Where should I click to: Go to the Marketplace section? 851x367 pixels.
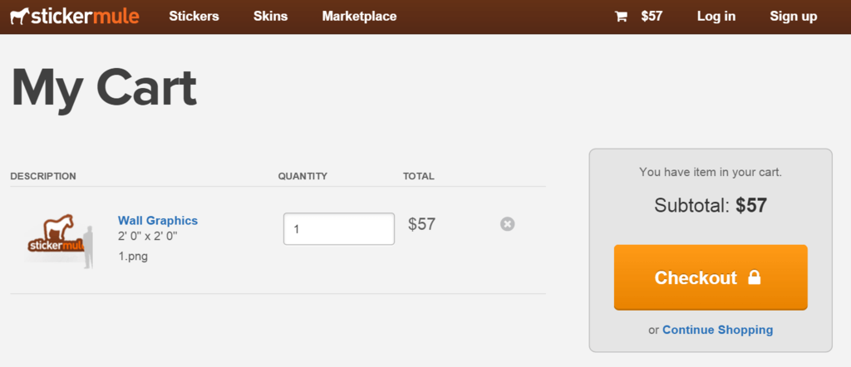tap(359, 17)
